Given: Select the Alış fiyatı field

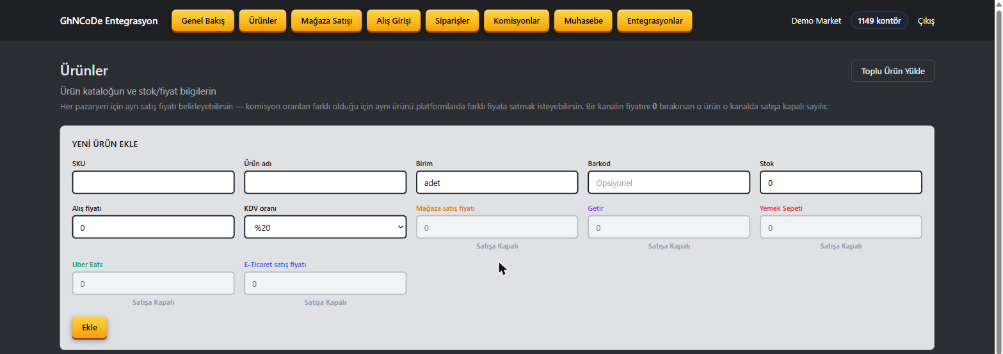Looking at the screenshot, I should coord(154,227).
